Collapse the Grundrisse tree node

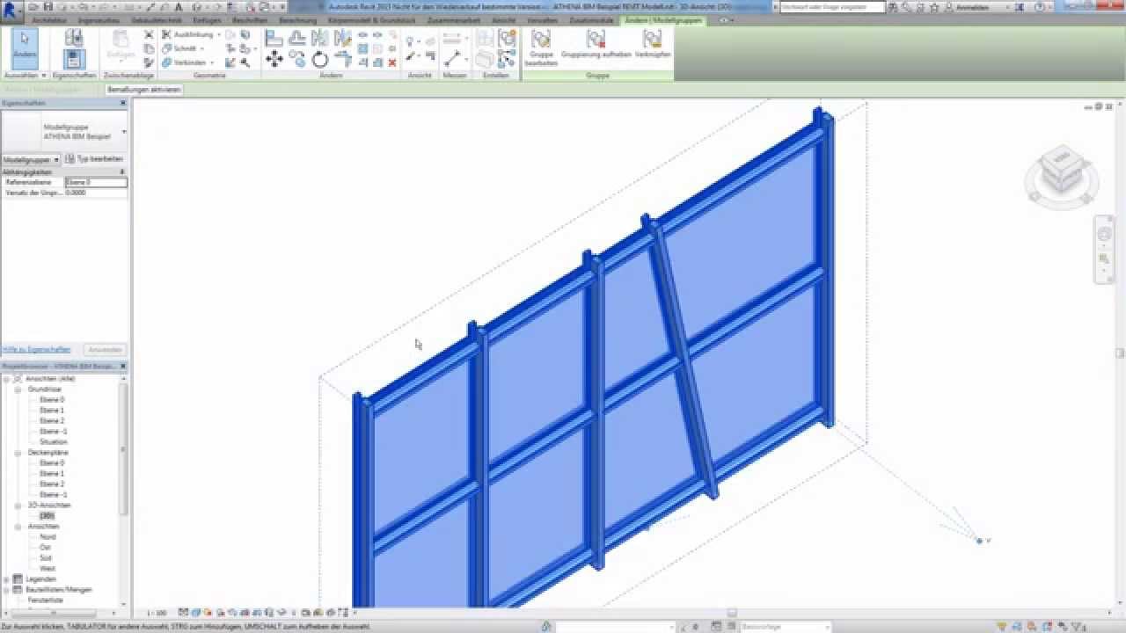pos(18,389)
